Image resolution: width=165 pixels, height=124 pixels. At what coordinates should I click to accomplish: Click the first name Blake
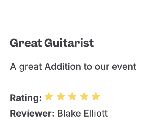click(69, 113)
